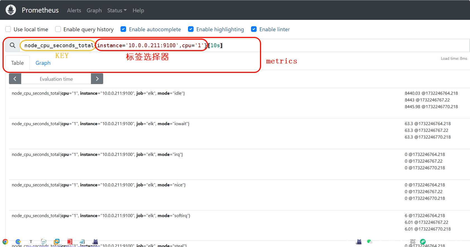Enable the Use local time checkbox
The height and width of the screenshot is (247, 470).
pos(8,29)
